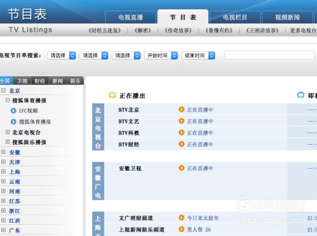The height and width of the screenshot is (236, 317).
Task: Click the program search text field
Action: coord(269,55)
